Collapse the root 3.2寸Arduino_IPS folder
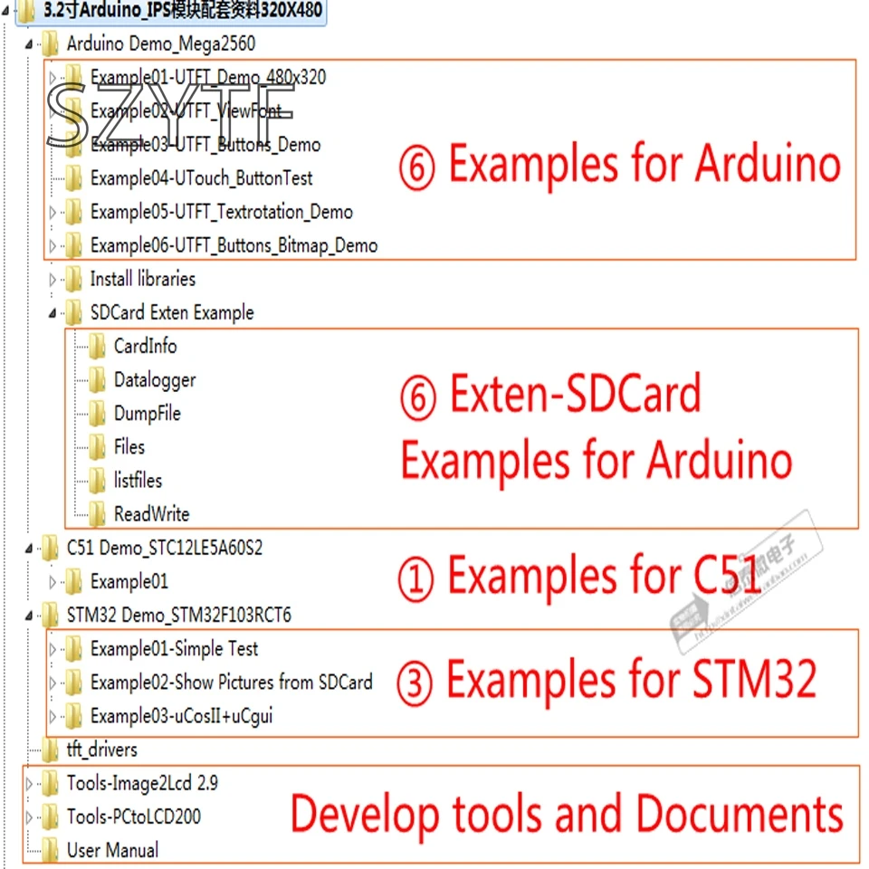The image size is (869, 869). point(5,11)
